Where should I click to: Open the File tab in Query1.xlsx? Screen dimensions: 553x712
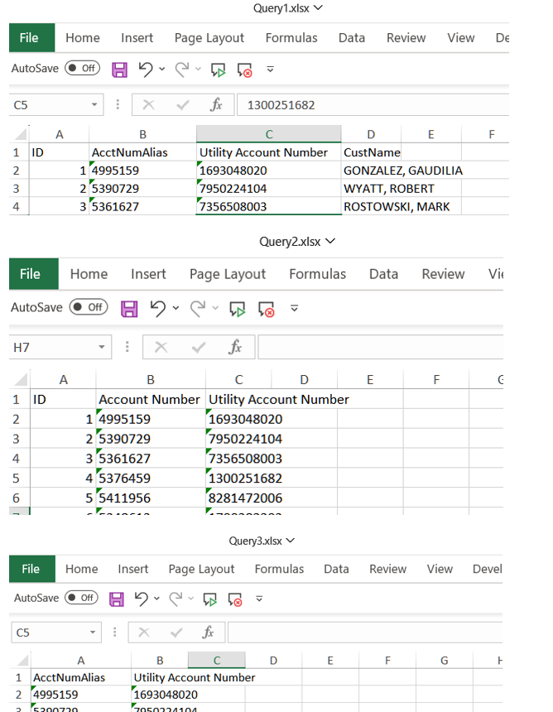tap(31, 38)
